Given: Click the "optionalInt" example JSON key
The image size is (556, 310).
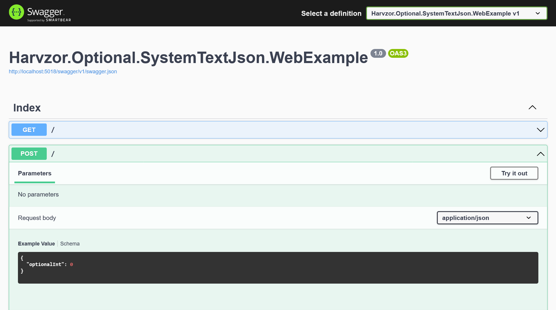Looking at the screenshot, I should pyautogui.click(x=45, y=264).
